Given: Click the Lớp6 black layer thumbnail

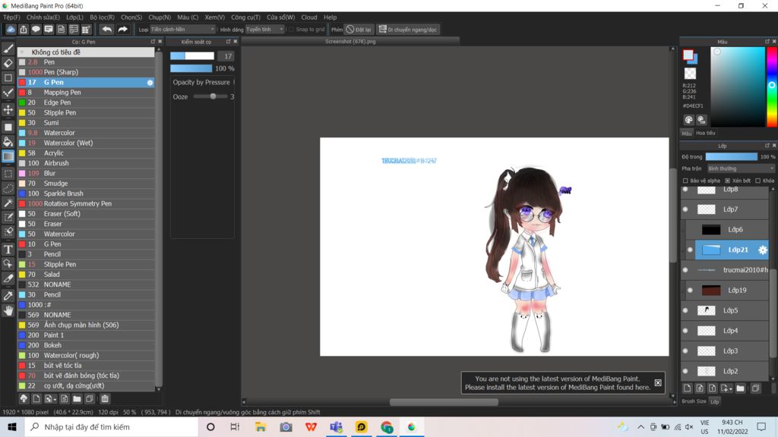Looking at the screenshot, I should (x=711, y=229).
